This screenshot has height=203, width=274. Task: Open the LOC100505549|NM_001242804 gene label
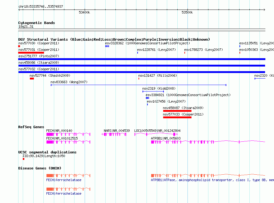pos(157,131)
